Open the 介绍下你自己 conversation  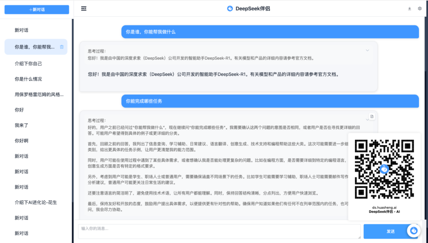tap(28, 63)
